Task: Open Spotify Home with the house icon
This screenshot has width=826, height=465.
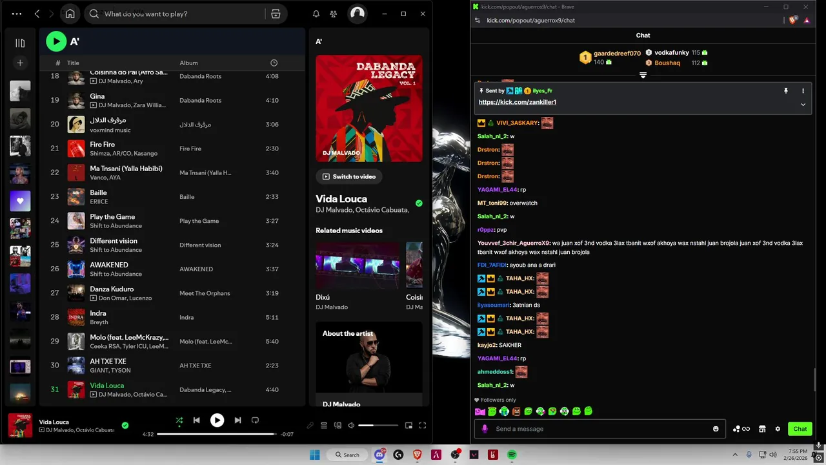Action: point(70,14)
